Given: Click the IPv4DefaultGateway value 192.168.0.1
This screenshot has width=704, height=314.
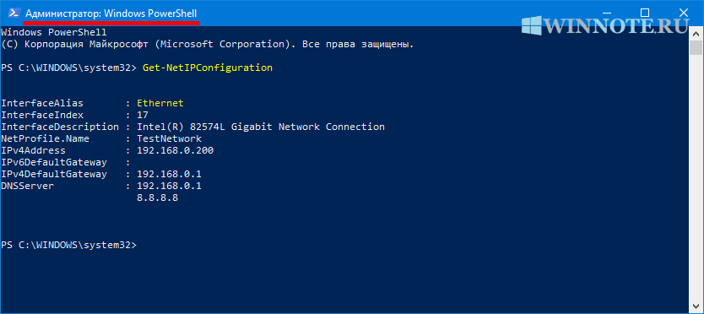Looking at the screenshot, I should (x=170, y=174).
